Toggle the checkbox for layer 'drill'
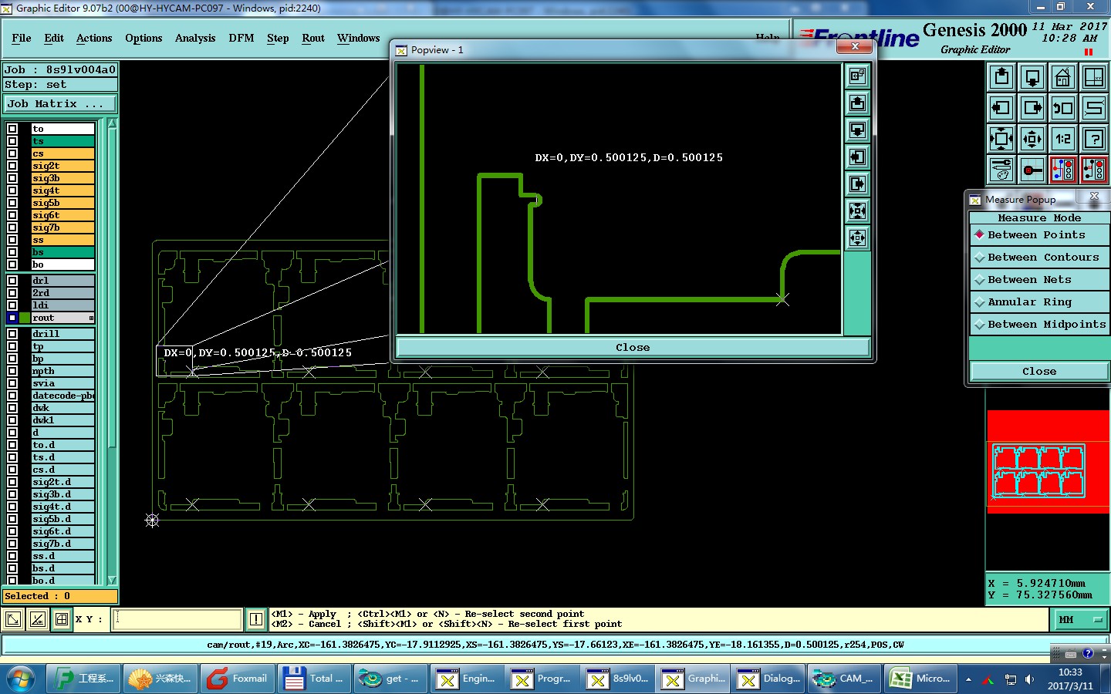 [x=12, y=334]
